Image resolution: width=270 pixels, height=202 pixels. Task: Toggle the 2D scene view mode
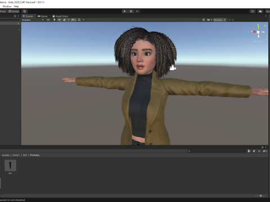(48, 20)
